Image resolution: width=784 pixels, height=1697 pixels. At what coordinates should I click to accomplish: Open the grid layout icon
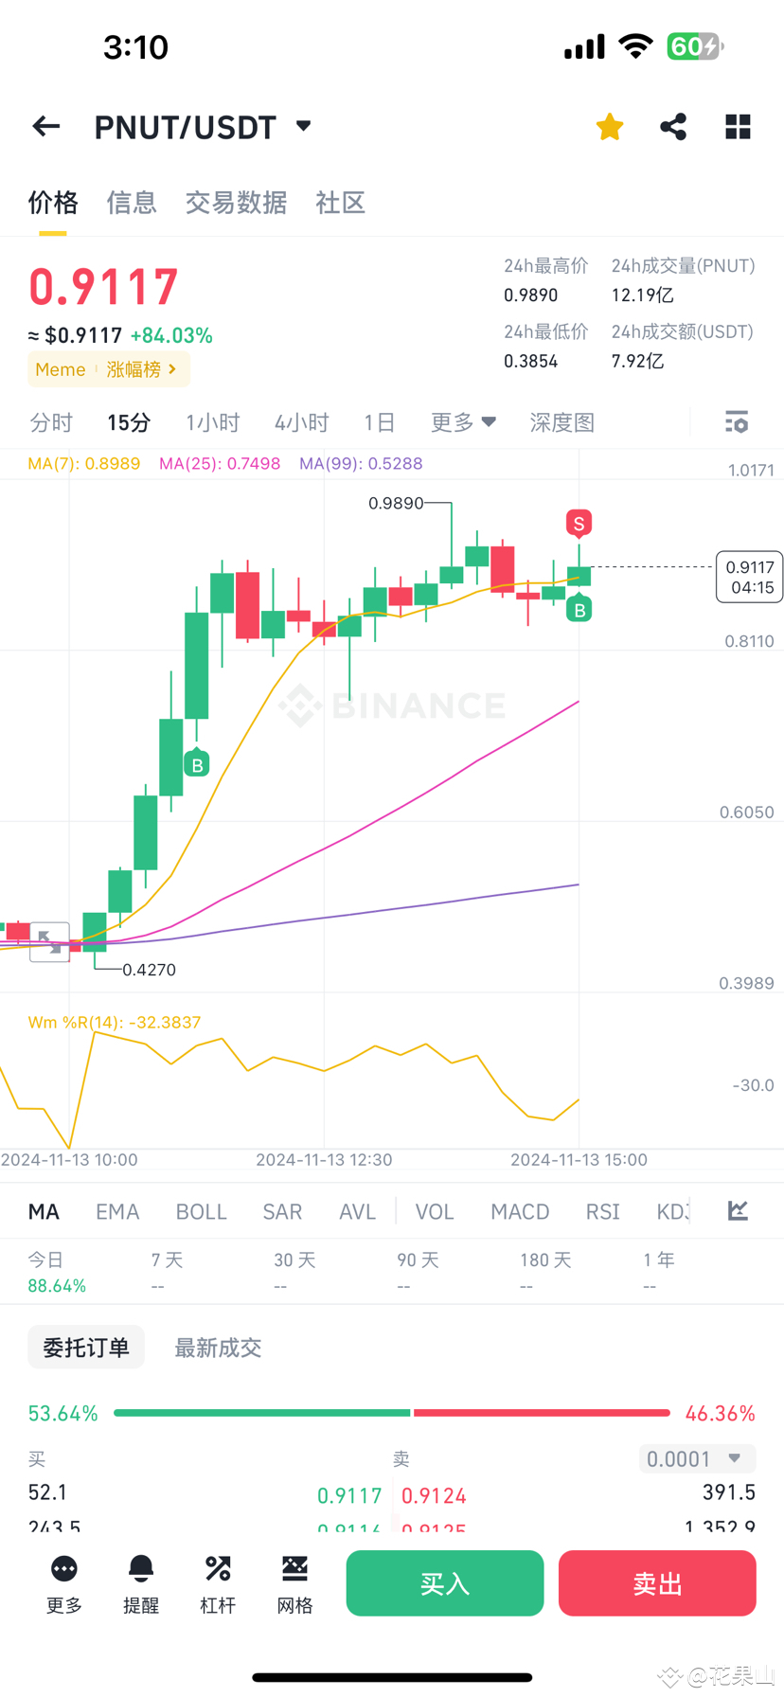point(738,126)
